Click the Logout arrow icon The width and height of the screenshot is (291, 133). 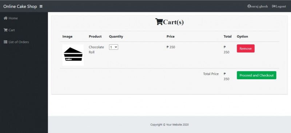tap(274, 6)
